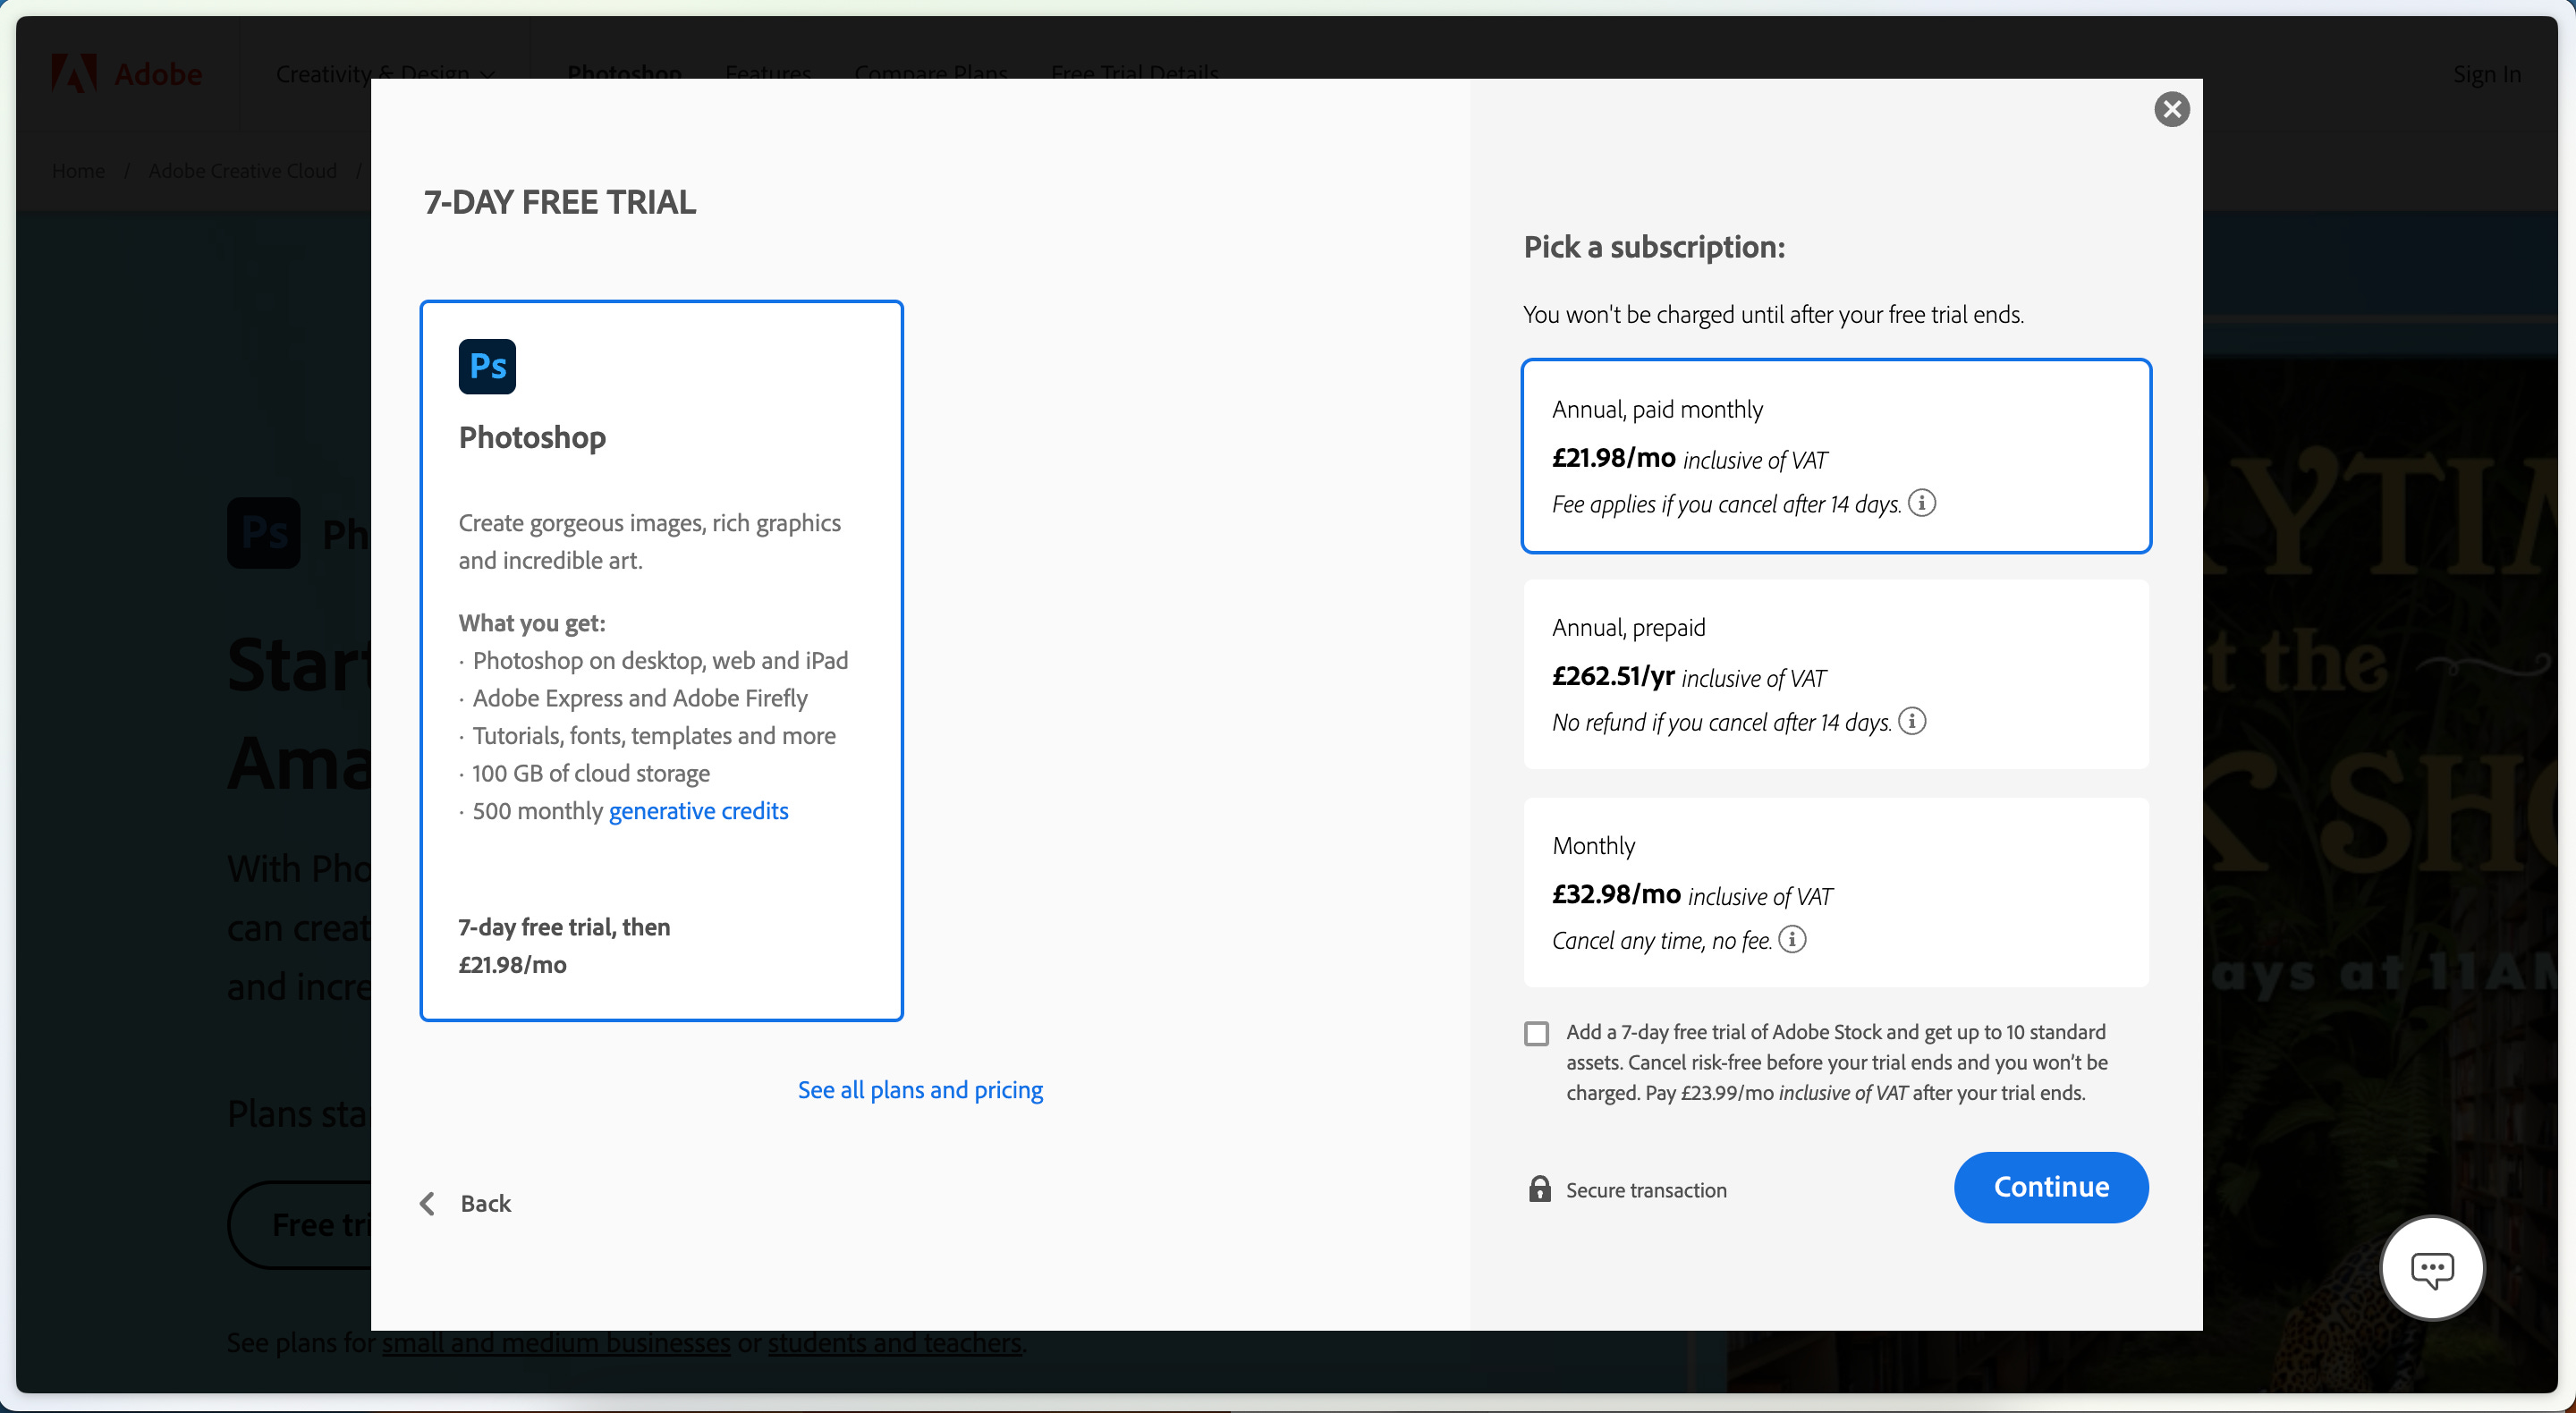Click the Back arrow chevron
Screen dimensions: 2576x1413
[427, 1203]
